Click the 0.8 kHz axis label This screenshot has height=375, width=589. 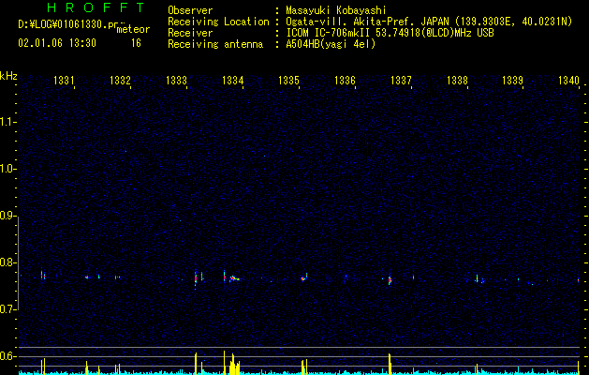[7, 262]
